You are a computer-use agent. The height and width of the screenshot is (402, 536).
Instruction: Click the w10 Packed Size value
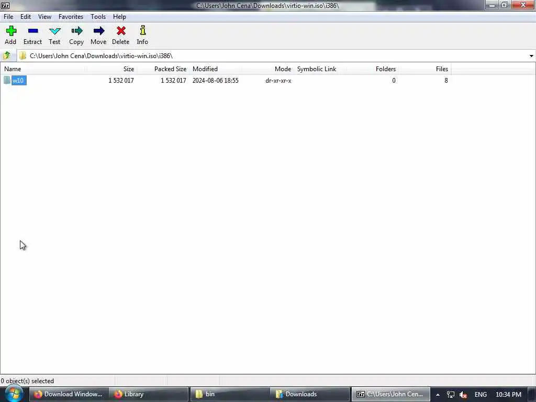[x=173, y=80]
